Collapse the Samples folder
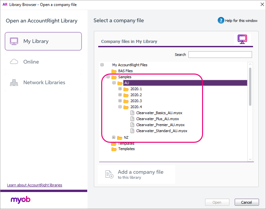Screen dimensions: 266x209 tap(108, 77)
